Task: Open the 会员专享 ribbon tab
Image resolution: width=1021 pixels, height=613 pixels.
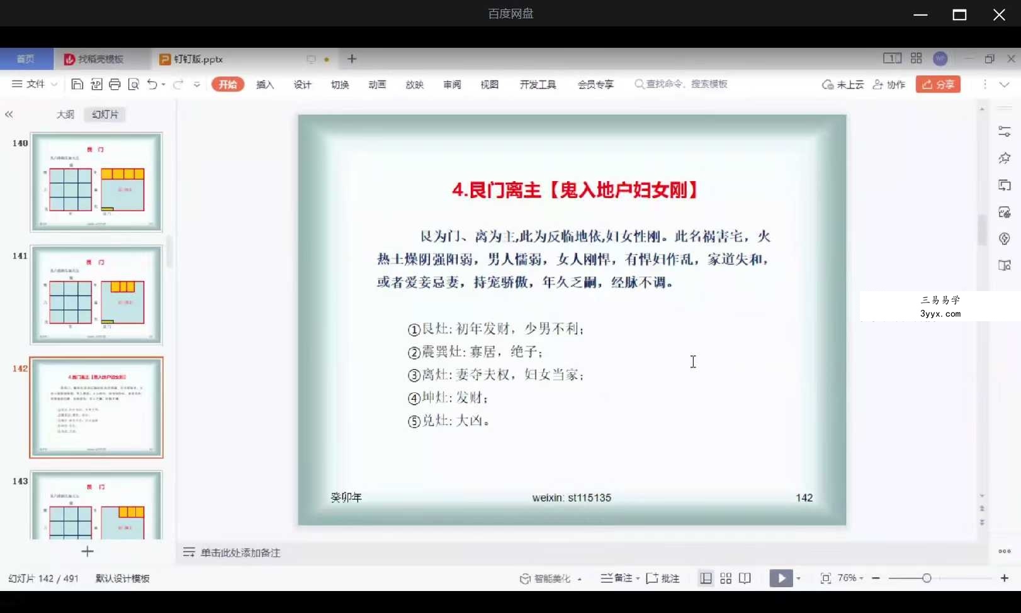Action: tap(595, 84)
